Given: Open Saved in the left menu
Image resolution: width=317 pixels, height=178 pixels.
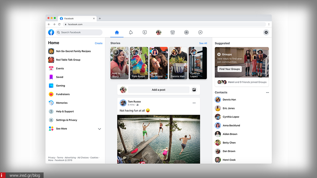Looking at the screenshot, I should [59, 77].
